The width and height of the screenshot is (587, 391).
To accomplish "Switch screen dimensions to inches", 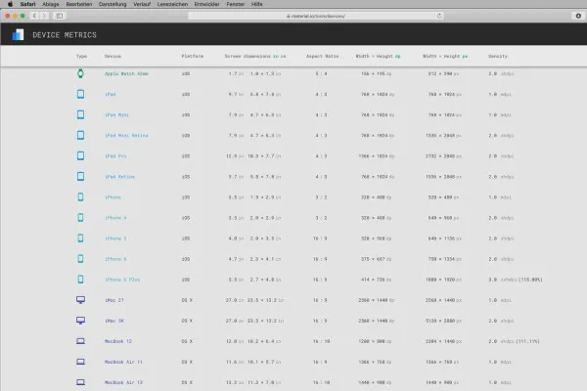I will click(x=276, y=56).
